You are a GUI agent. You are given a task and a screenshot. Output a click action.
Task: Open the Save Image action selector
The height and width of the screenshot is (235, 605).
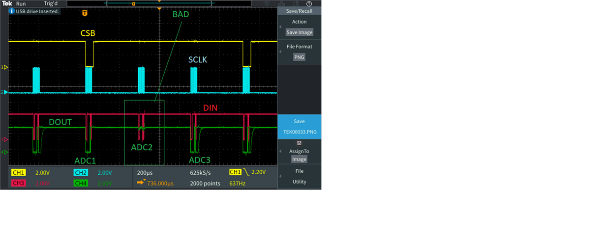(x=299, y=32)
